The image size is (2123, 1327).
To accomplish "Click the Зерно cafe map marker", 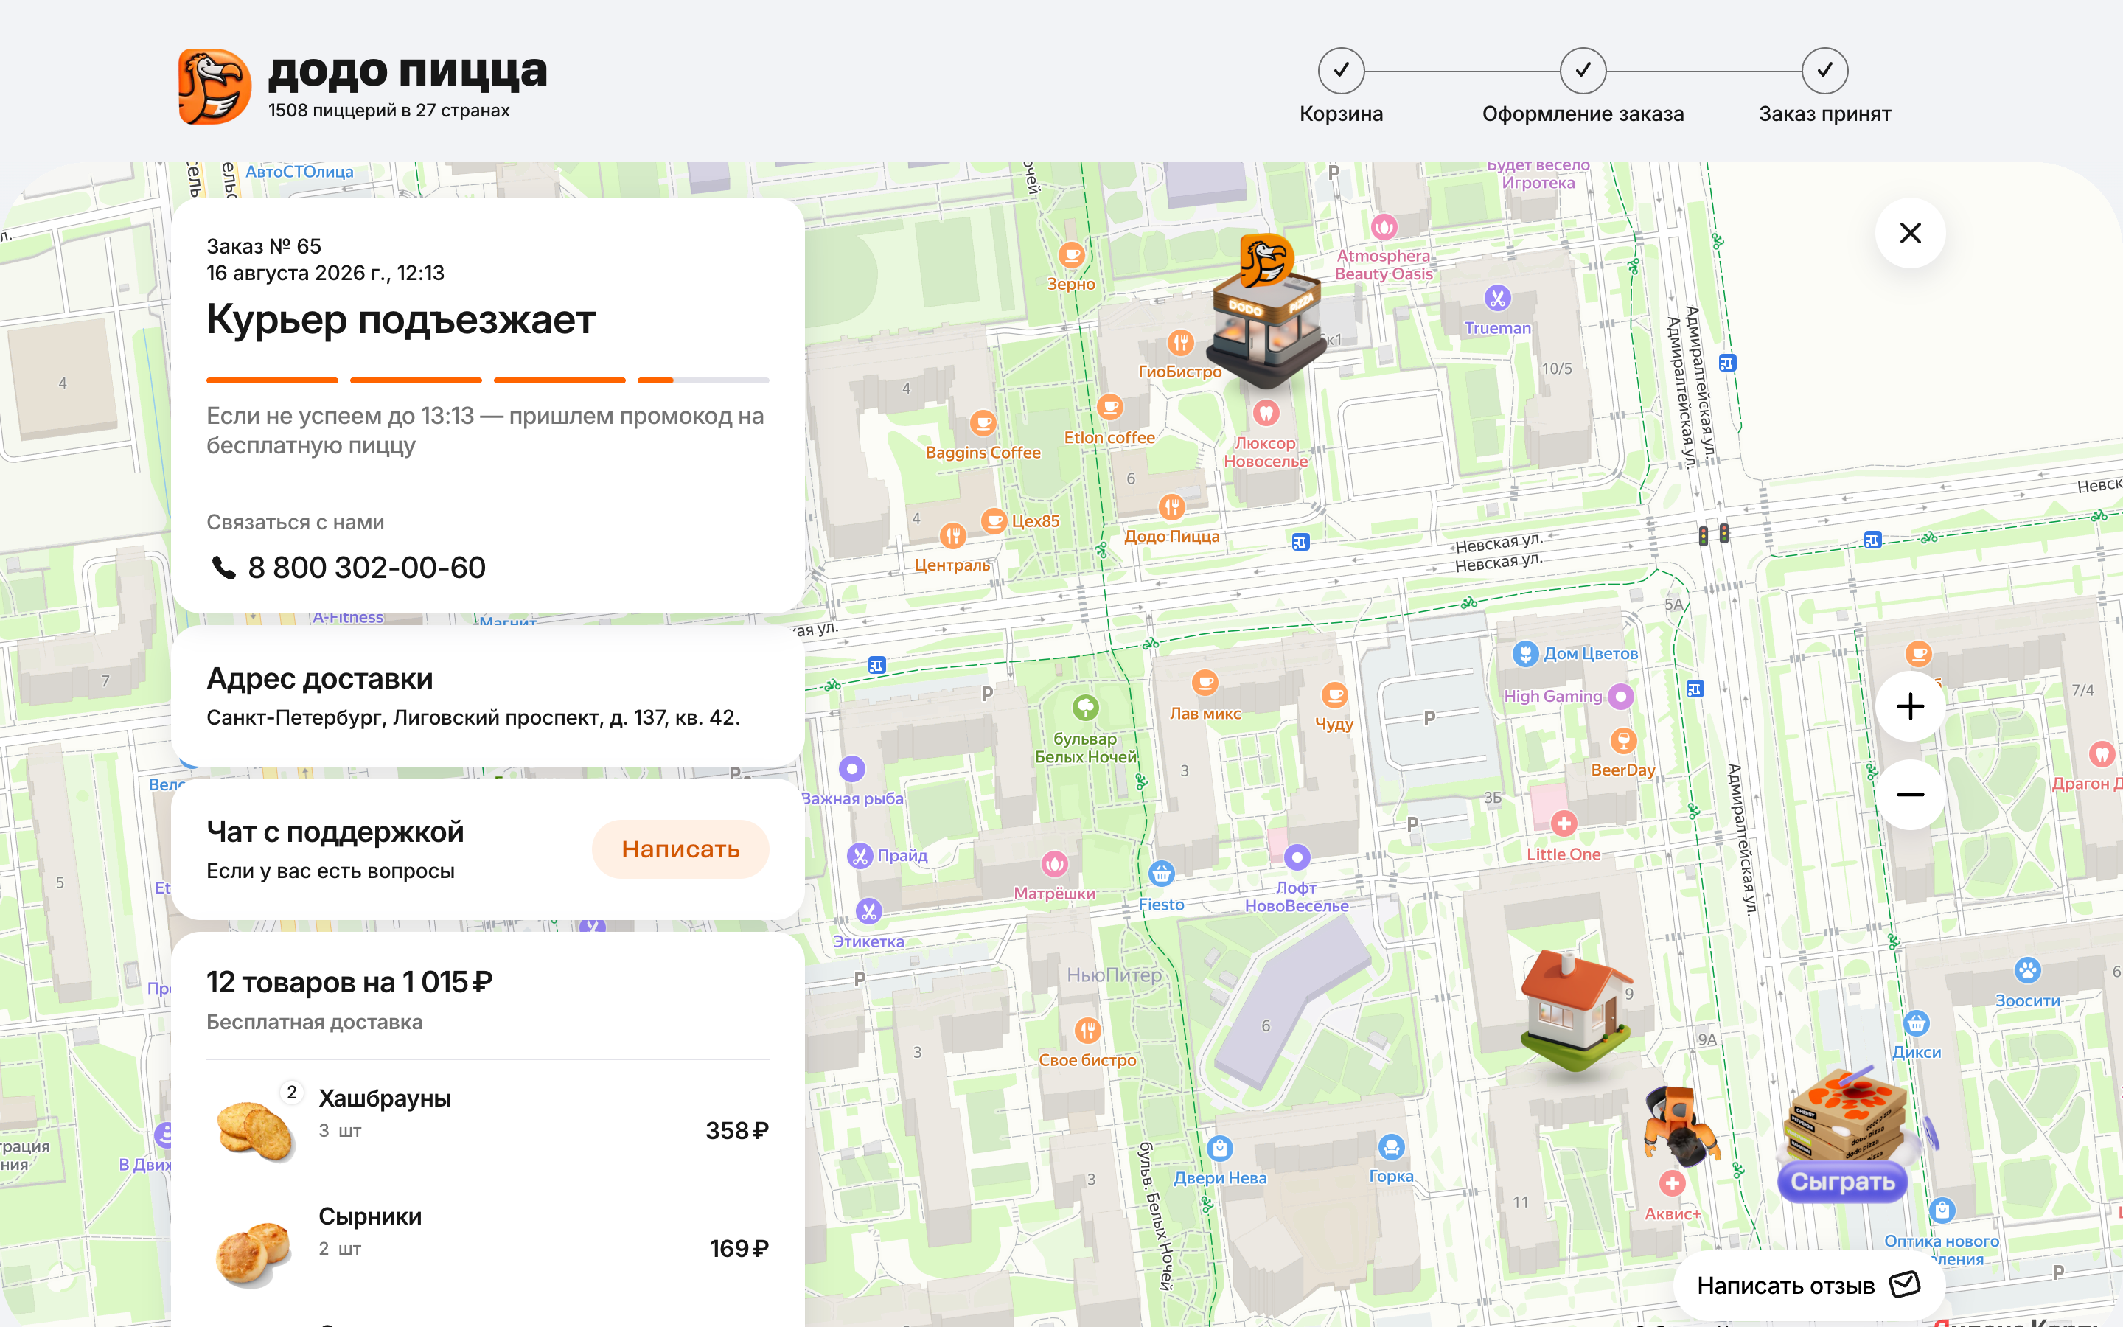I will pyautogui.click(x=1070, y=255).
